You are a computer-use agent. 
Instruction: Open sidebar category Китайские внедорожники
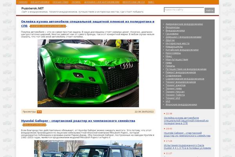pos(182,50)
